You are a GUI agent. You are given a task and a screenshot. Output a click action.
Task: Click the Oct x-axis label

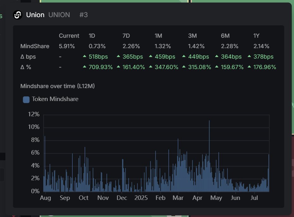83,198
